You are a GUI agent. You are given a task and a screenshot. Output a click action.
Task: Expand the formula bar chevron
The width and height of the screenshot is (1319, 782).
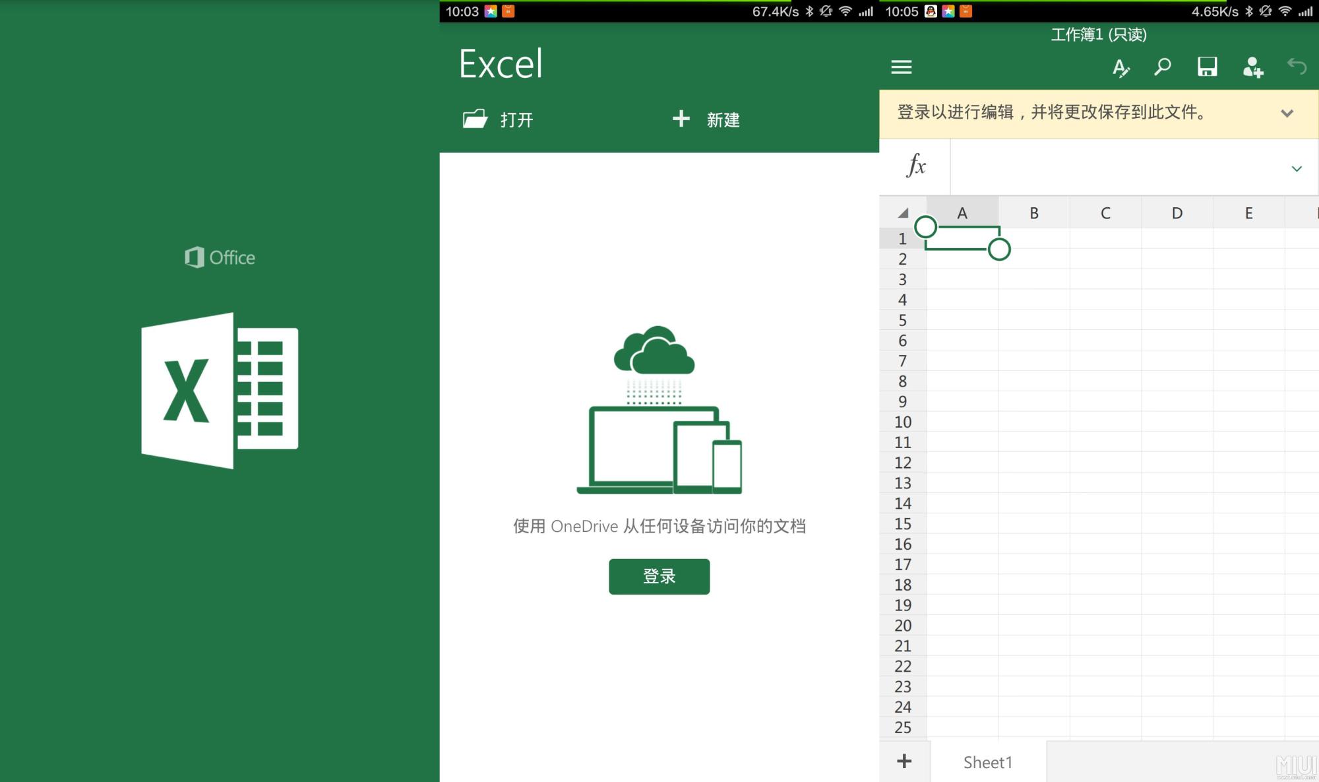[1296, 168]
